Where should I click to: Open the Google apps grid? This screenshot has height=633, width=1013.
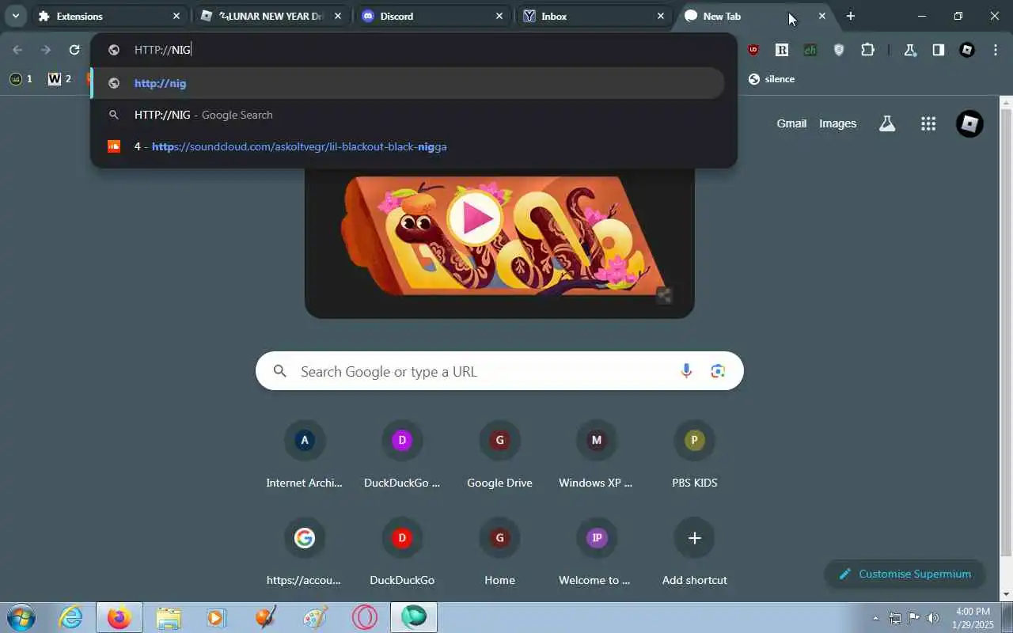pos(928,123)
